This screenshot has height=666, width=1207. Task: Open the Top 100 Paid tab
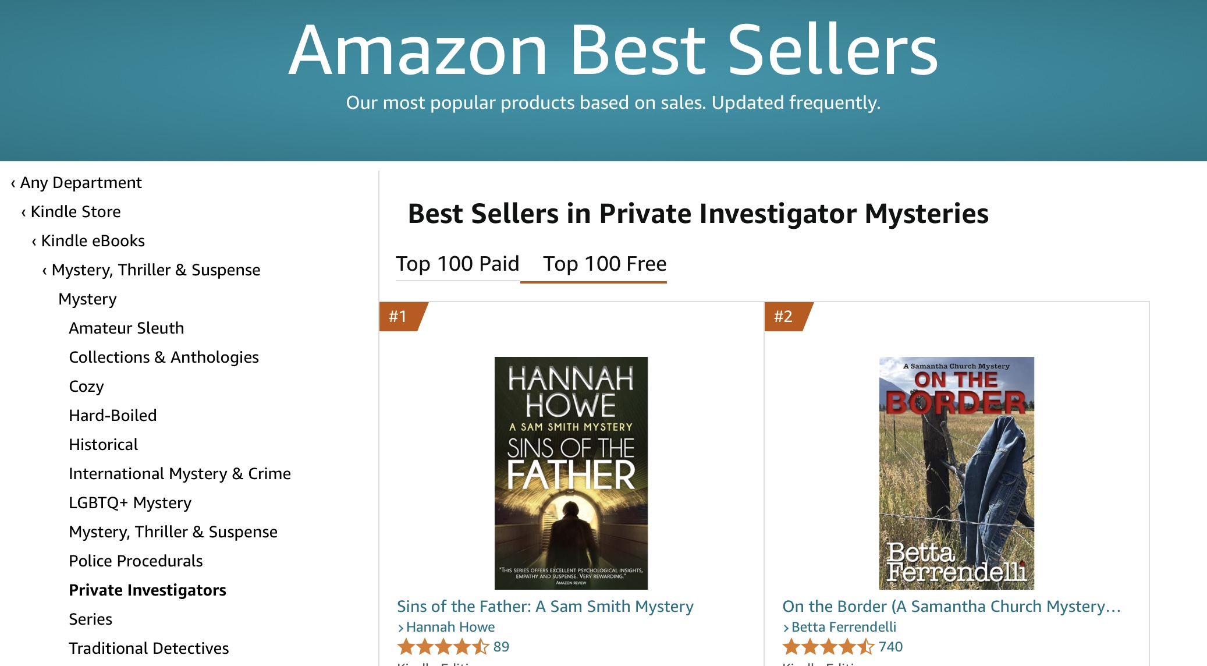tap(457, 264)
